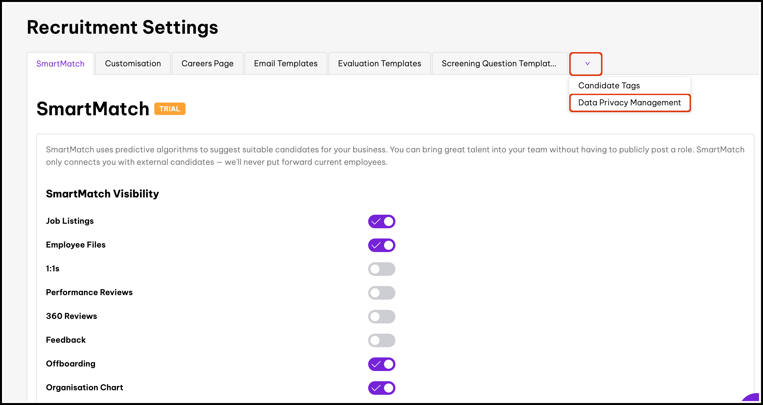The width and height of the screenshot is (763, 405).
Task: Select Data Privacy Management menu option
Action: point(629,103)
